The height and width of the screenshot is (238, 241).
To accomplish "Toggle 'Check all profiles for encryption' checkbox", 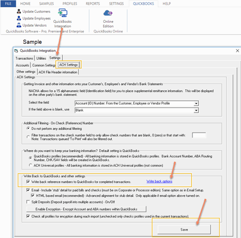I will pos(28,216).
